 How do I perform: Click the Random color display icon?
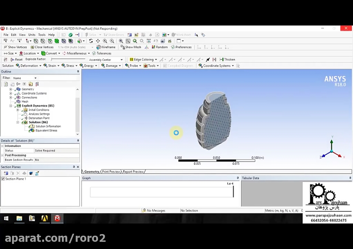point(153,47)
